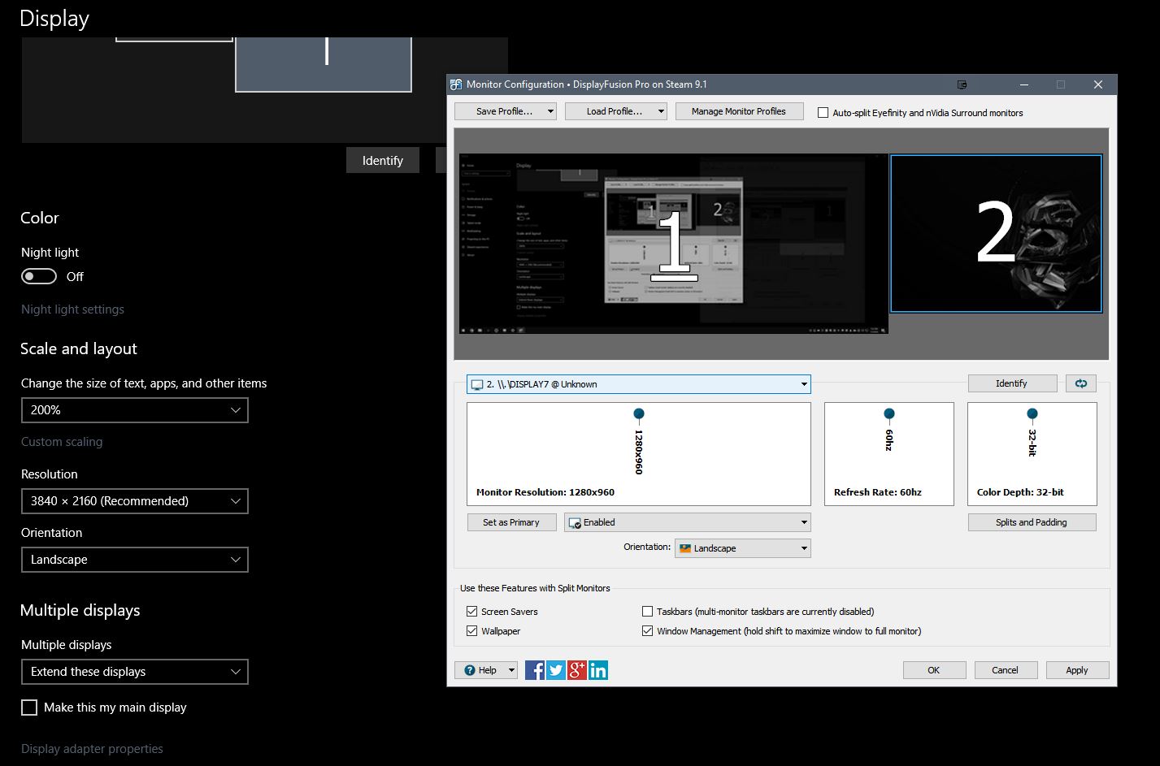Click the Monitor Resolution slider handle
This screenshot has height=766, width=1160.
639,414
